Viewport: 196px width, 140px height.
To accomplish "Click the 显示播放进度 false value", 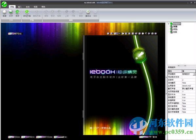I will 188,109.
